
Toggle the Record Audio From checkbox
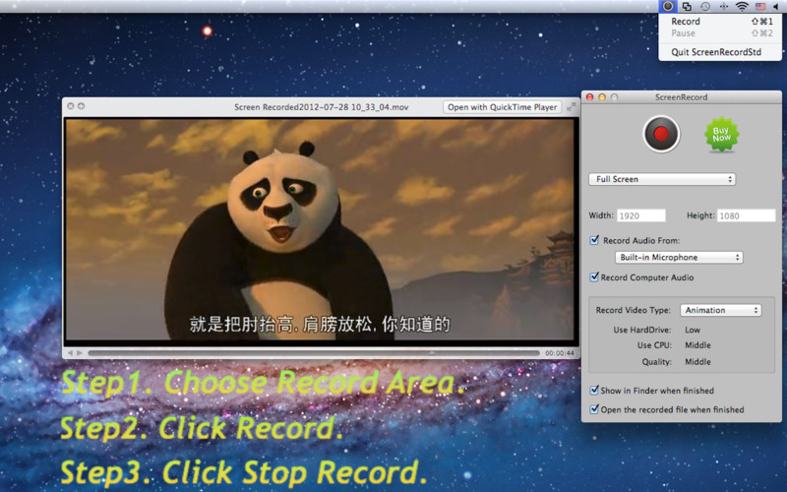pos(594,240)
